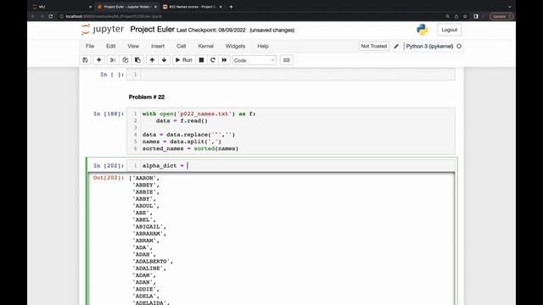Screen dimensions: 543x305
Task: Click inside the In [188] code cell
Action: pyautogui.click(x=298, y=131)
